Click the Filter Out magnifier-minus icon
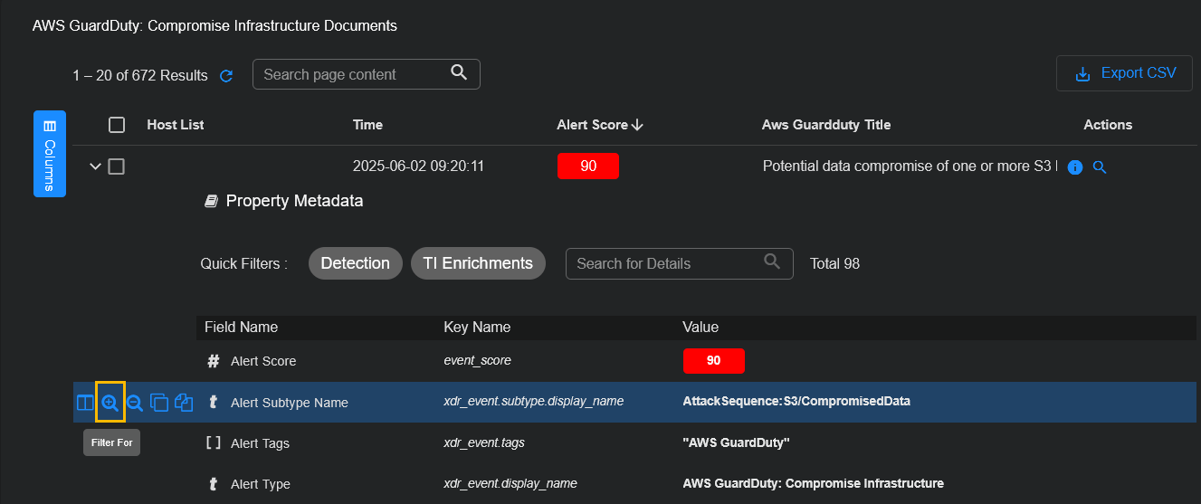Screen dimensions: 1201x504 [x=134, y=403]
